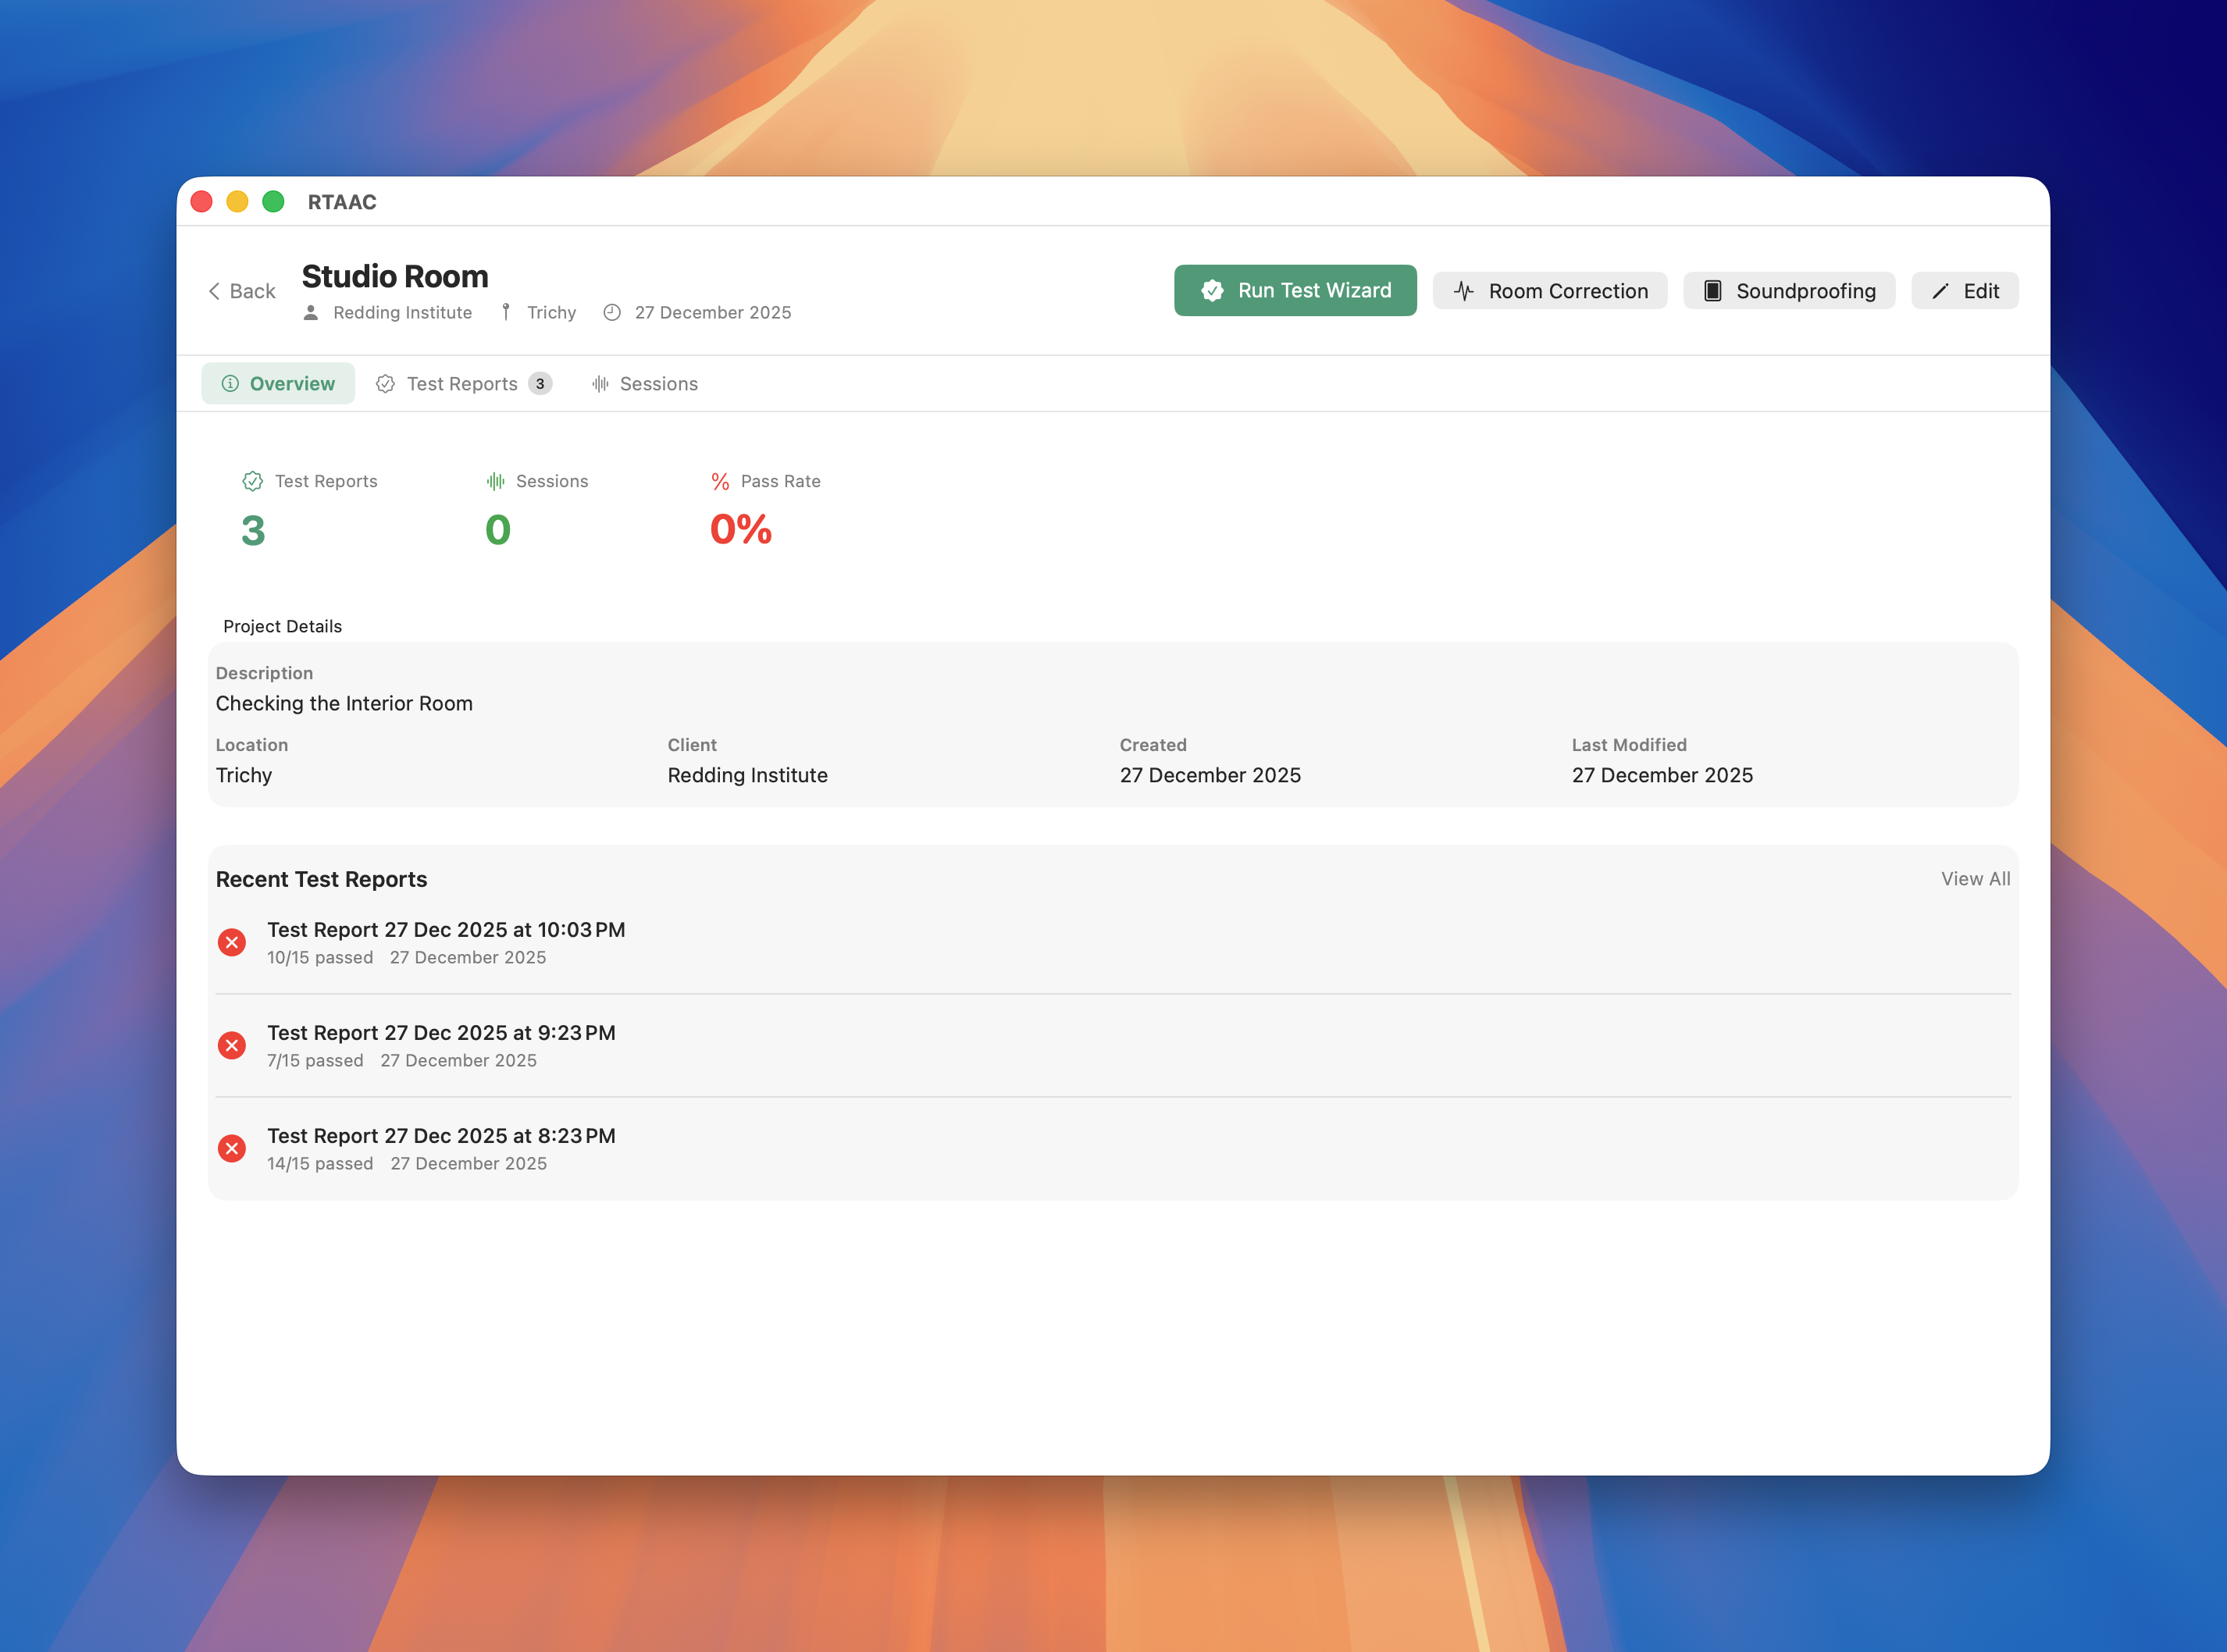Select the Overview tab
This screenshot has width=2227, height=1652.
[x=278, y=384]
